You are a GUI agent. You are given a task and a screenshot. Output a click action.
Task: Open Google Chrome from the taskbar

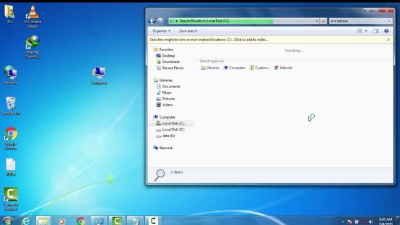pyautogui.click(x=81, y=221)
